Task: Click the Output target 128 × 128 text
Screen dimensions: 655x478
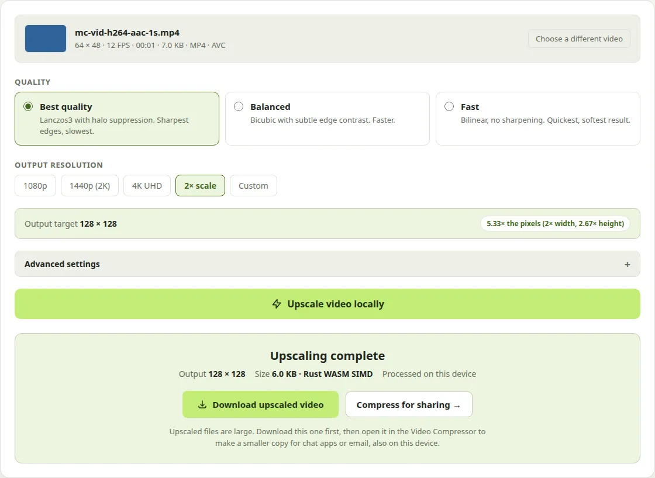Action: (x=71, y=224)
